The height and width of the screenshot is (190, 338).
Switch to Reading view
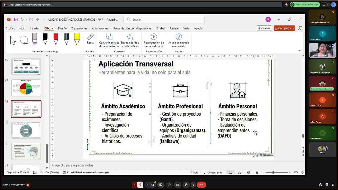pyautogui.click(x=248, y=172)
